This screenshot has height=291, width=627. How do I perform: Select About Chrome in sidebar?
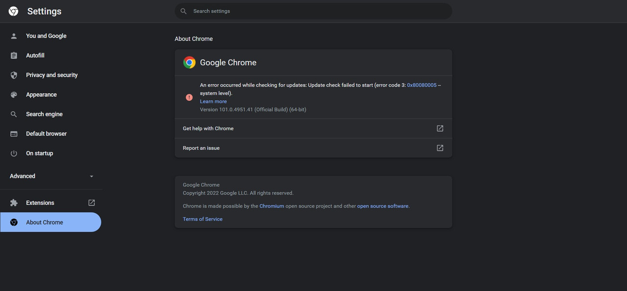pyautogui.click(x=50, y=222)
